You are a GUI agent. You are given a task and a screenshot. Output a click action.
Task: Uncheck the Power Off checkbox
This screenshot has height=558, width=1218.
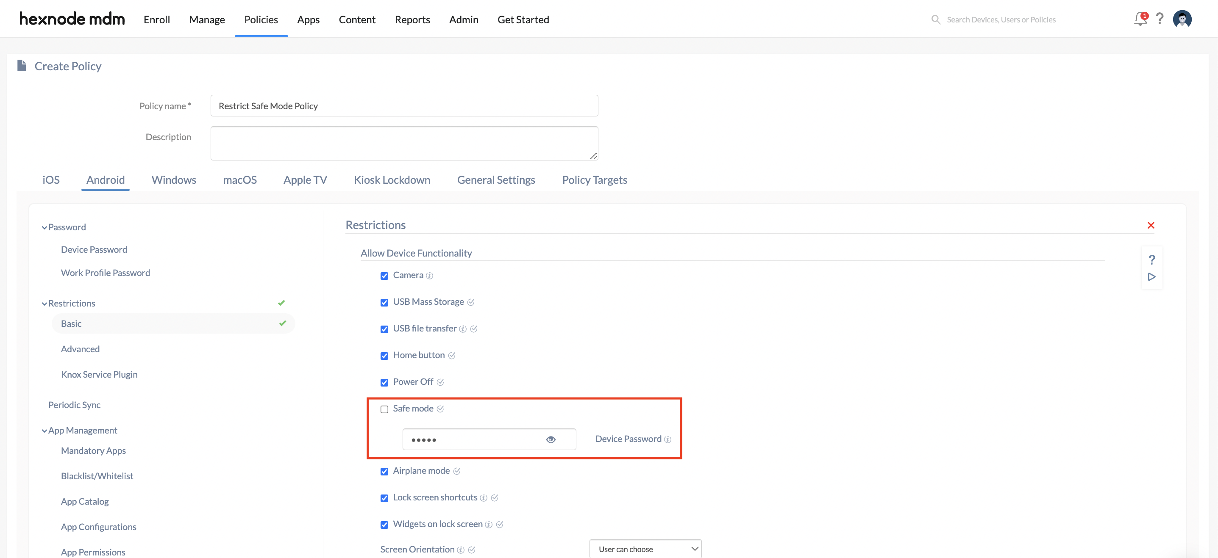tap(384, 383)
